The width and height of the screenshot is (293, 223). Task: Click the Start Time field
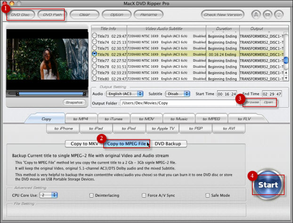click(x=227, y=94)
